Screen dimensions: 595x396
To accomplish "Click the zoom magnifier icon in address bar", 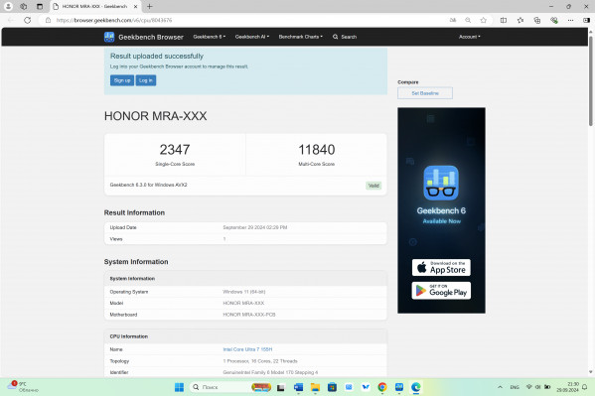I will (468, 20).
